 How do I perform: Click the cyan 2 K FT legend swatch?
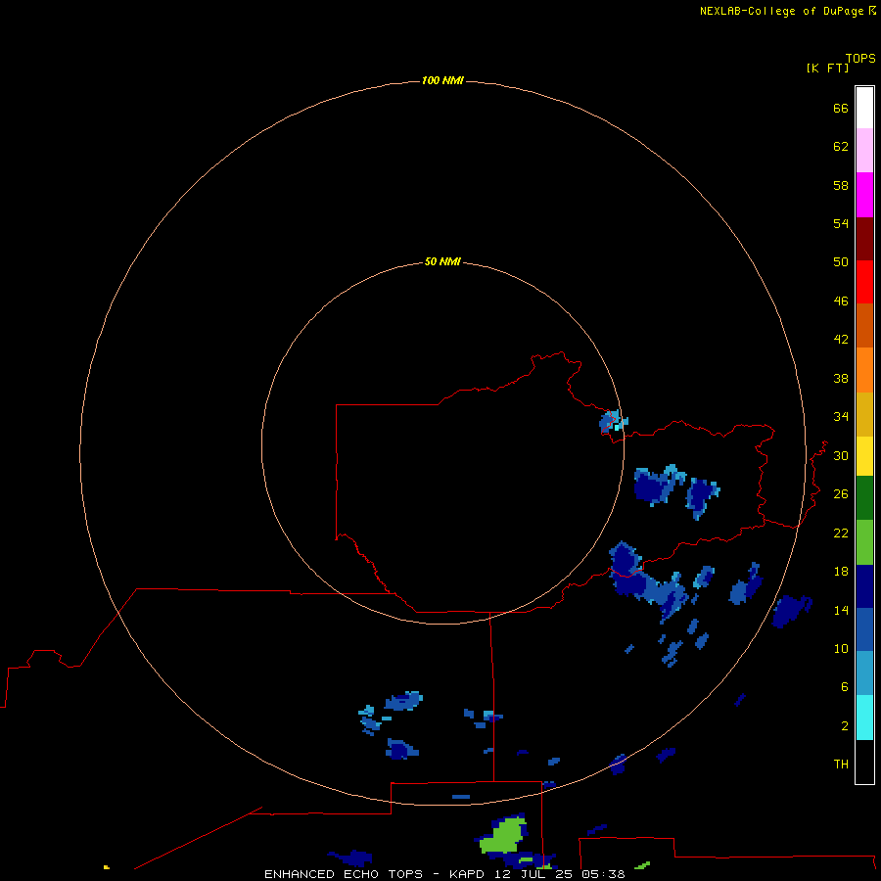pos(864,718)
